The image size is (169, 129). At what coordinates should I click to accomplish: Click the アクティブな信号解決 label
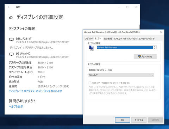pyautogui.click(x=20, y=67)
